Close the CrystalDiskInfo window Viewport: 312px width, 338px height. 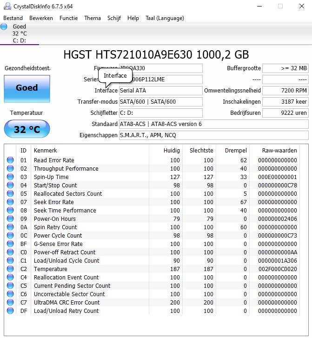click(x=302, y=6)
